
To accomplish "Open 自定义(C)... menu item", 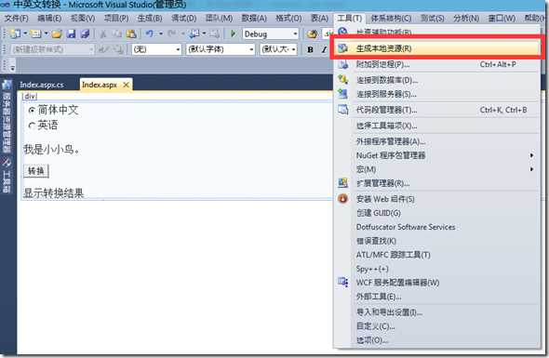I will click(x=437, y=326).
